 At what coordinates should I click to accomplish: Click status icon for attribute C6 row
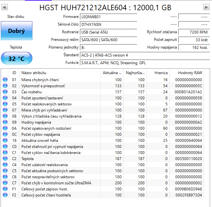pyautogui.click(x=5, y=177)
